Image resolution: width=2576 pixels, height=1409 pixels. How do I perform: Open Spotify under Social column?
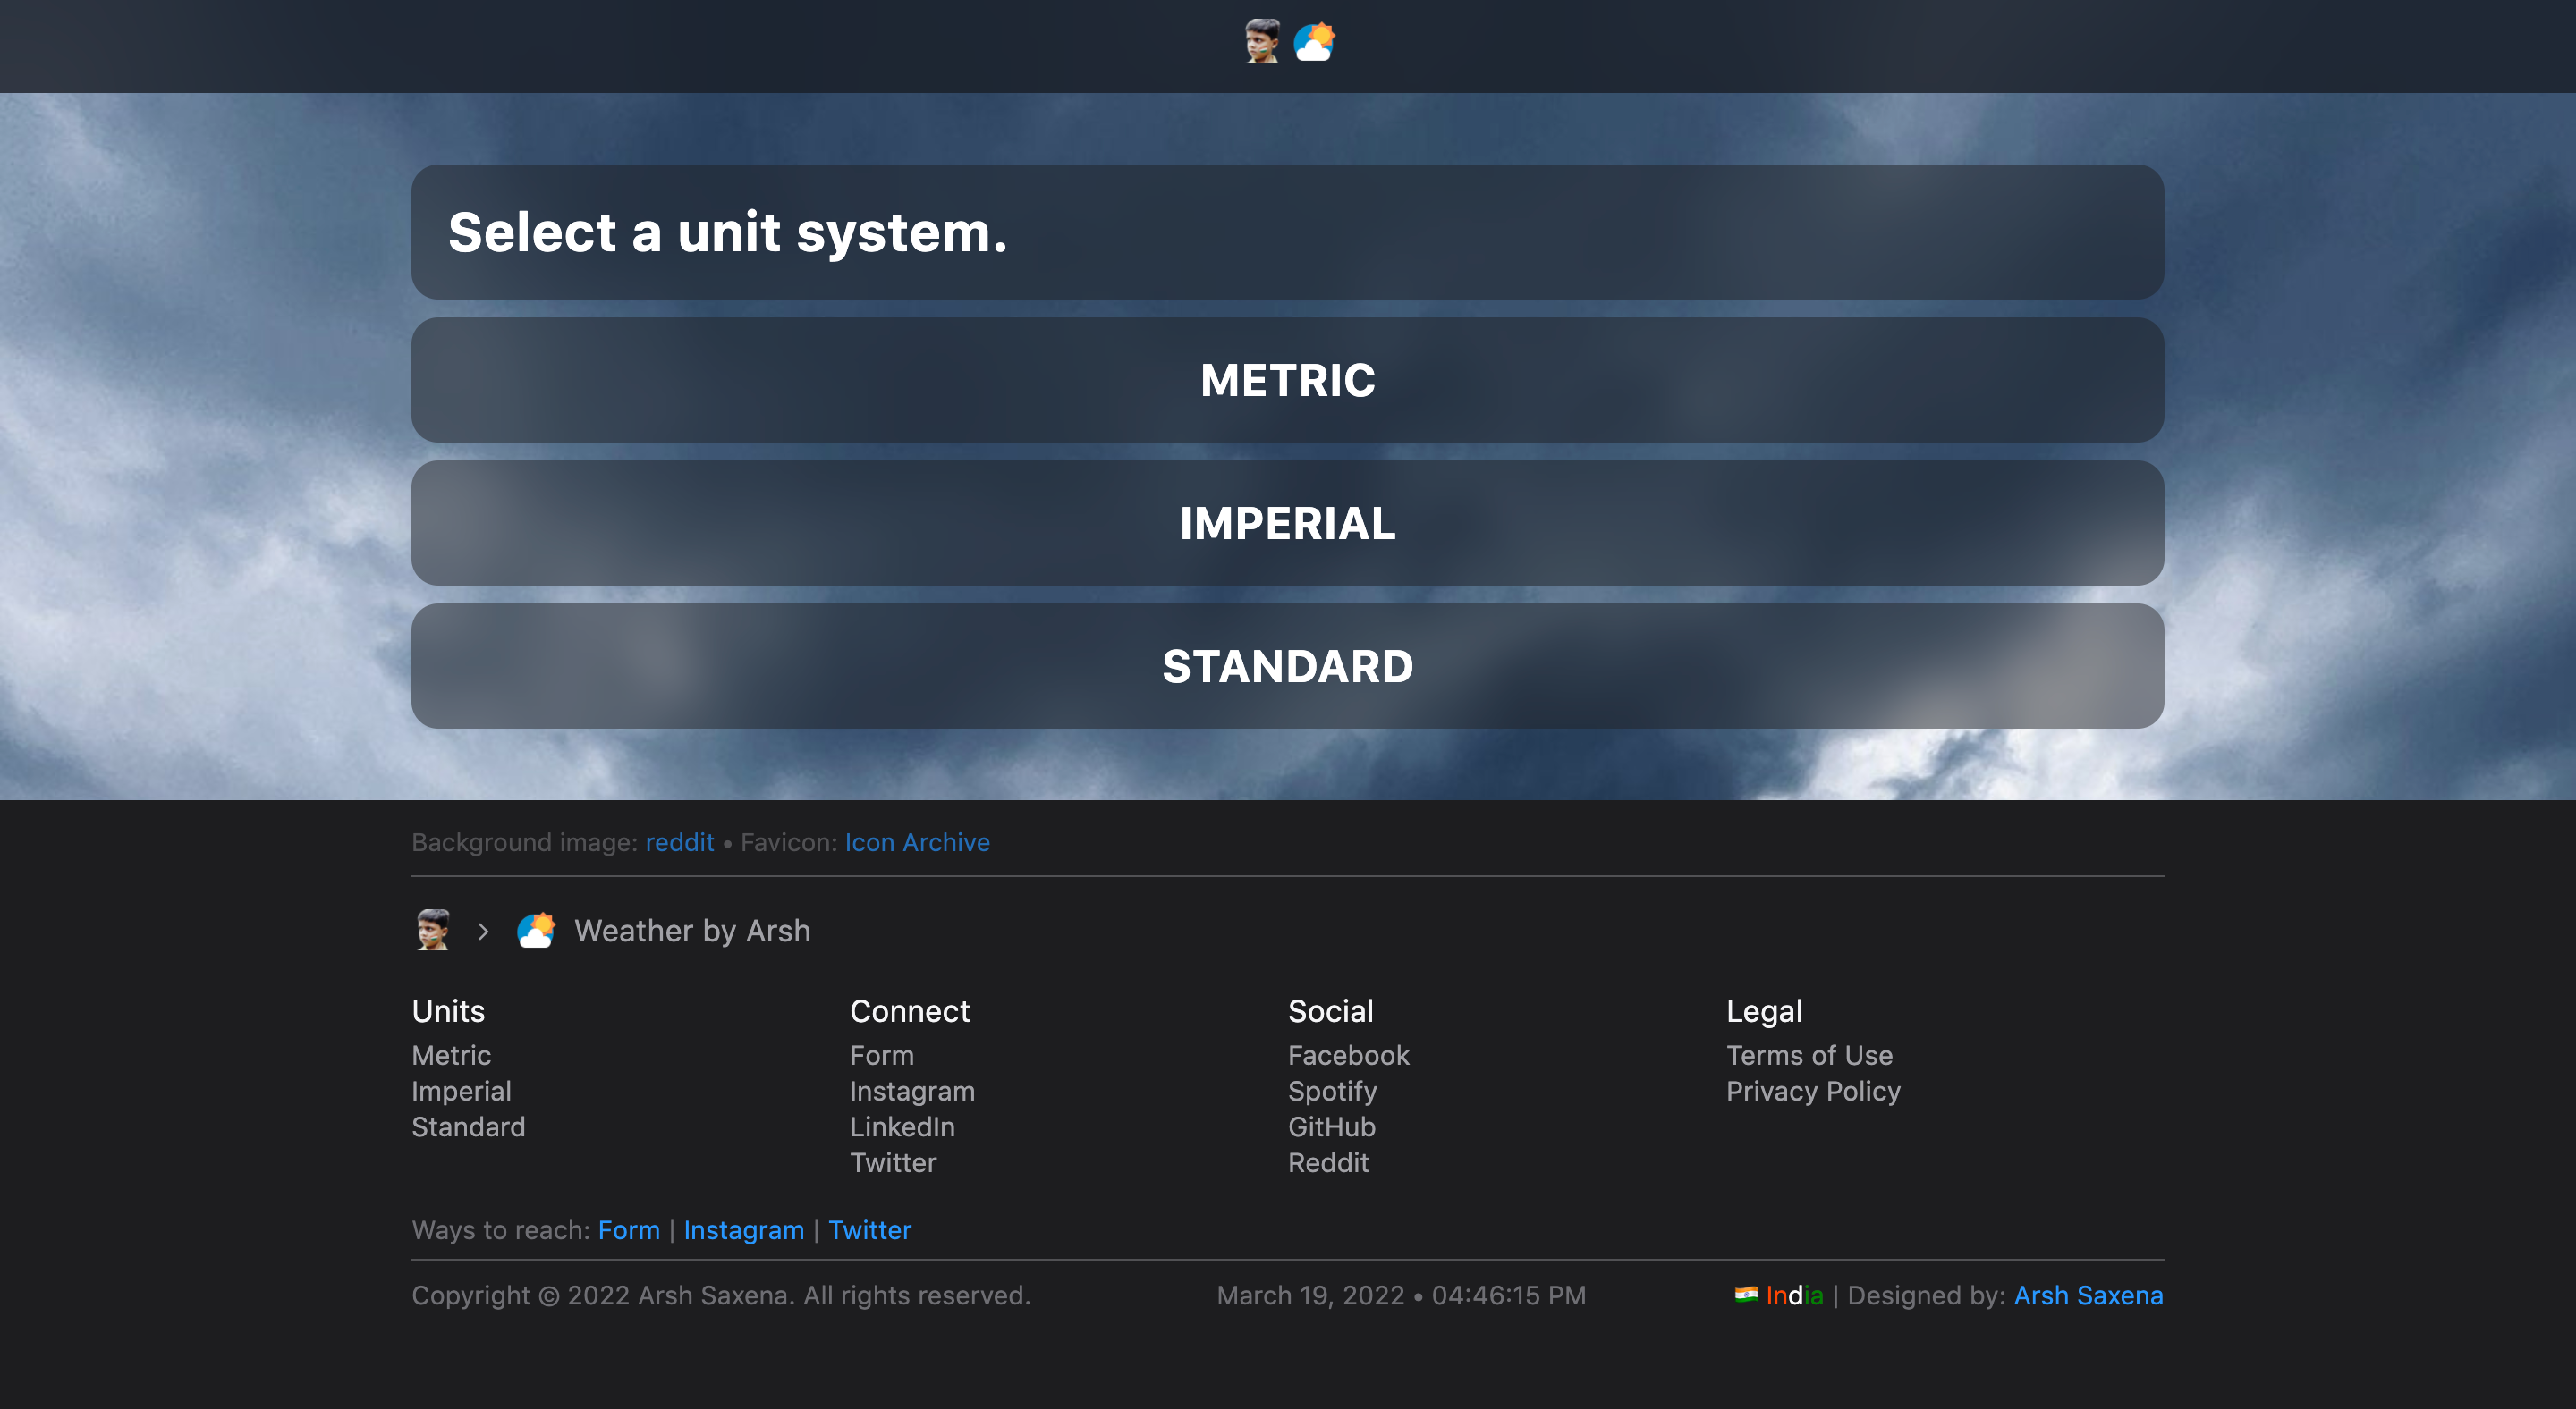[x=1332, y=1092]
